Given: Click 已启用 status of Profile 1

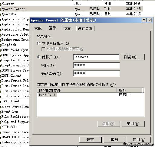Looking at the screenshot, I should 124,95.
